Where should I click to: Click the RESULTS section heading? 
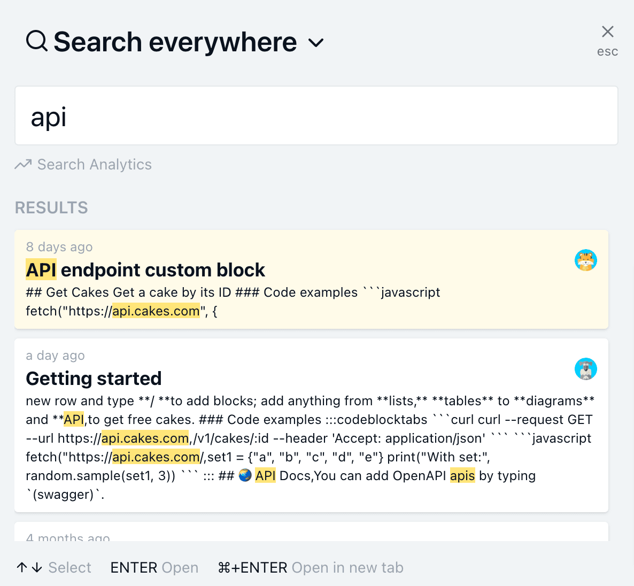[x=51, y=207]
